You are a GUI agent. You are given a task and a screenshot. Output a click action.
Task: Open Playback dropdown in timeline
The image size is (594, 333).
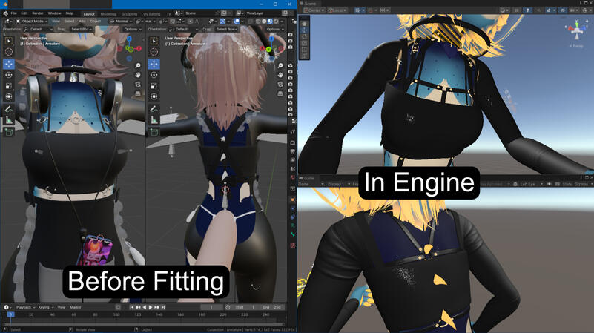pos(25,307)
